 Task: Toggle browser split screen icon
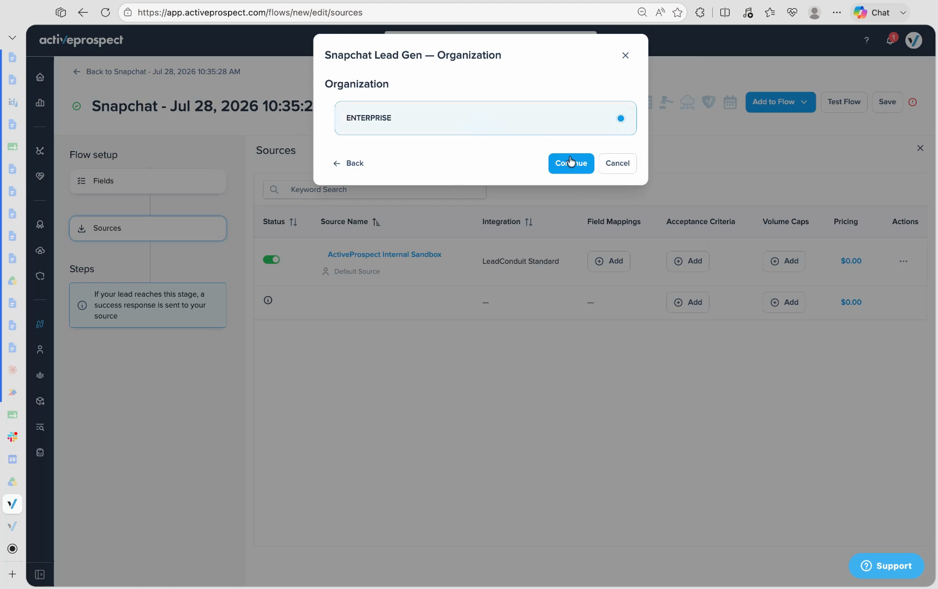[x=725, y=13]
